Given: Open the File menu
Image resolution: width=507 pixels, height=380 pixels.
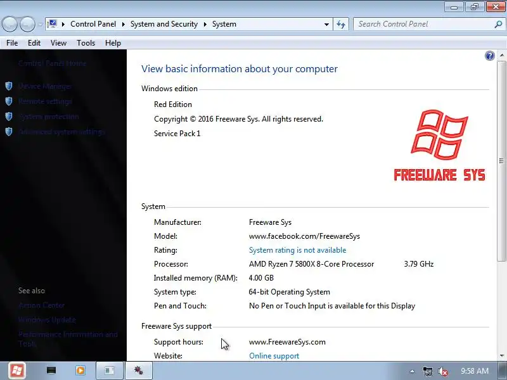Looking at the screenshot, I should (x=12, y=43).
